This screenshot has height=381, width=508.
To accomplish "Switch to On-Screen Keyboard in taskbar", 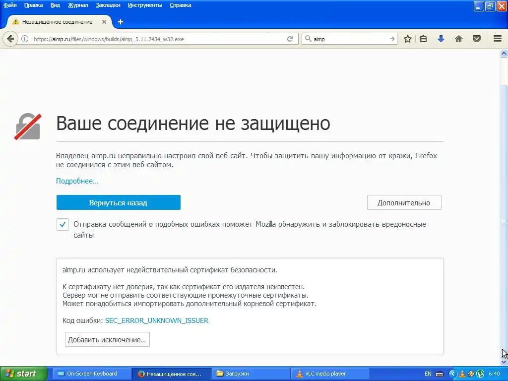I will coord(92,374).
